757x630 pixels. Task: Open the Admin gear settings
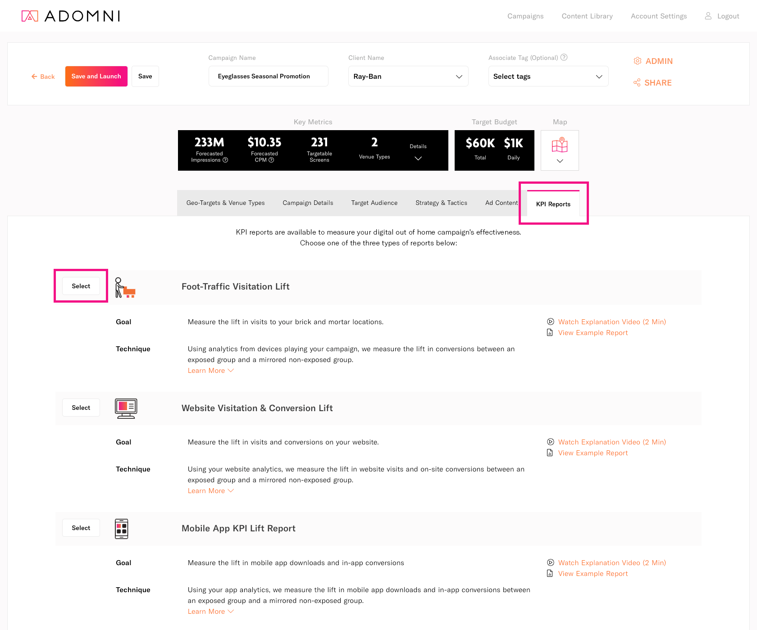point(637,61)
